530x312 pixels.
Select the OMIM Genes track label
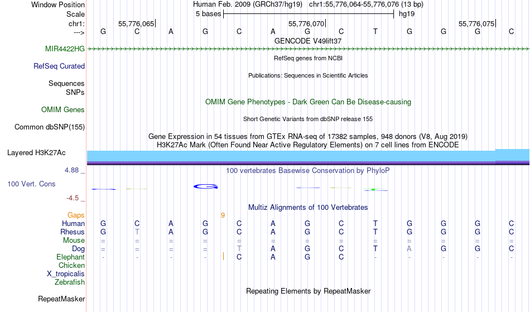click(63, 110)
